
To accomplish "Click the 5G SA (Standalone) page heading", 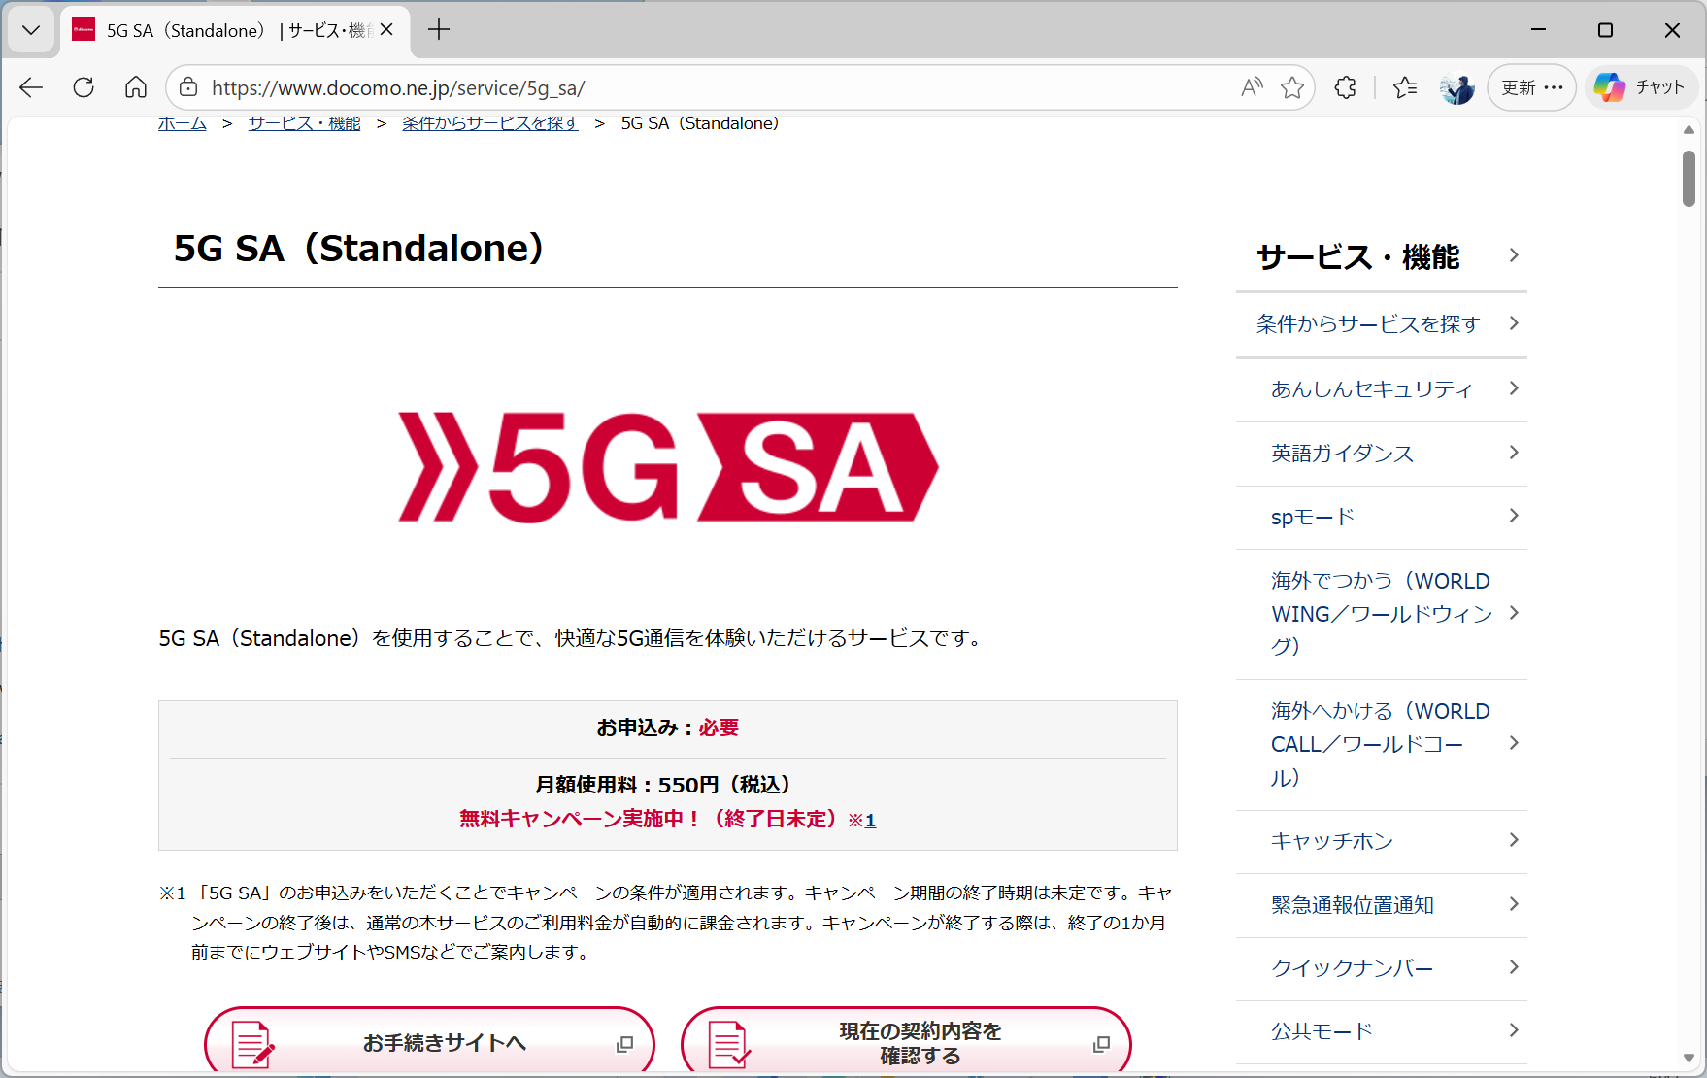I will [x=358, y=249].
